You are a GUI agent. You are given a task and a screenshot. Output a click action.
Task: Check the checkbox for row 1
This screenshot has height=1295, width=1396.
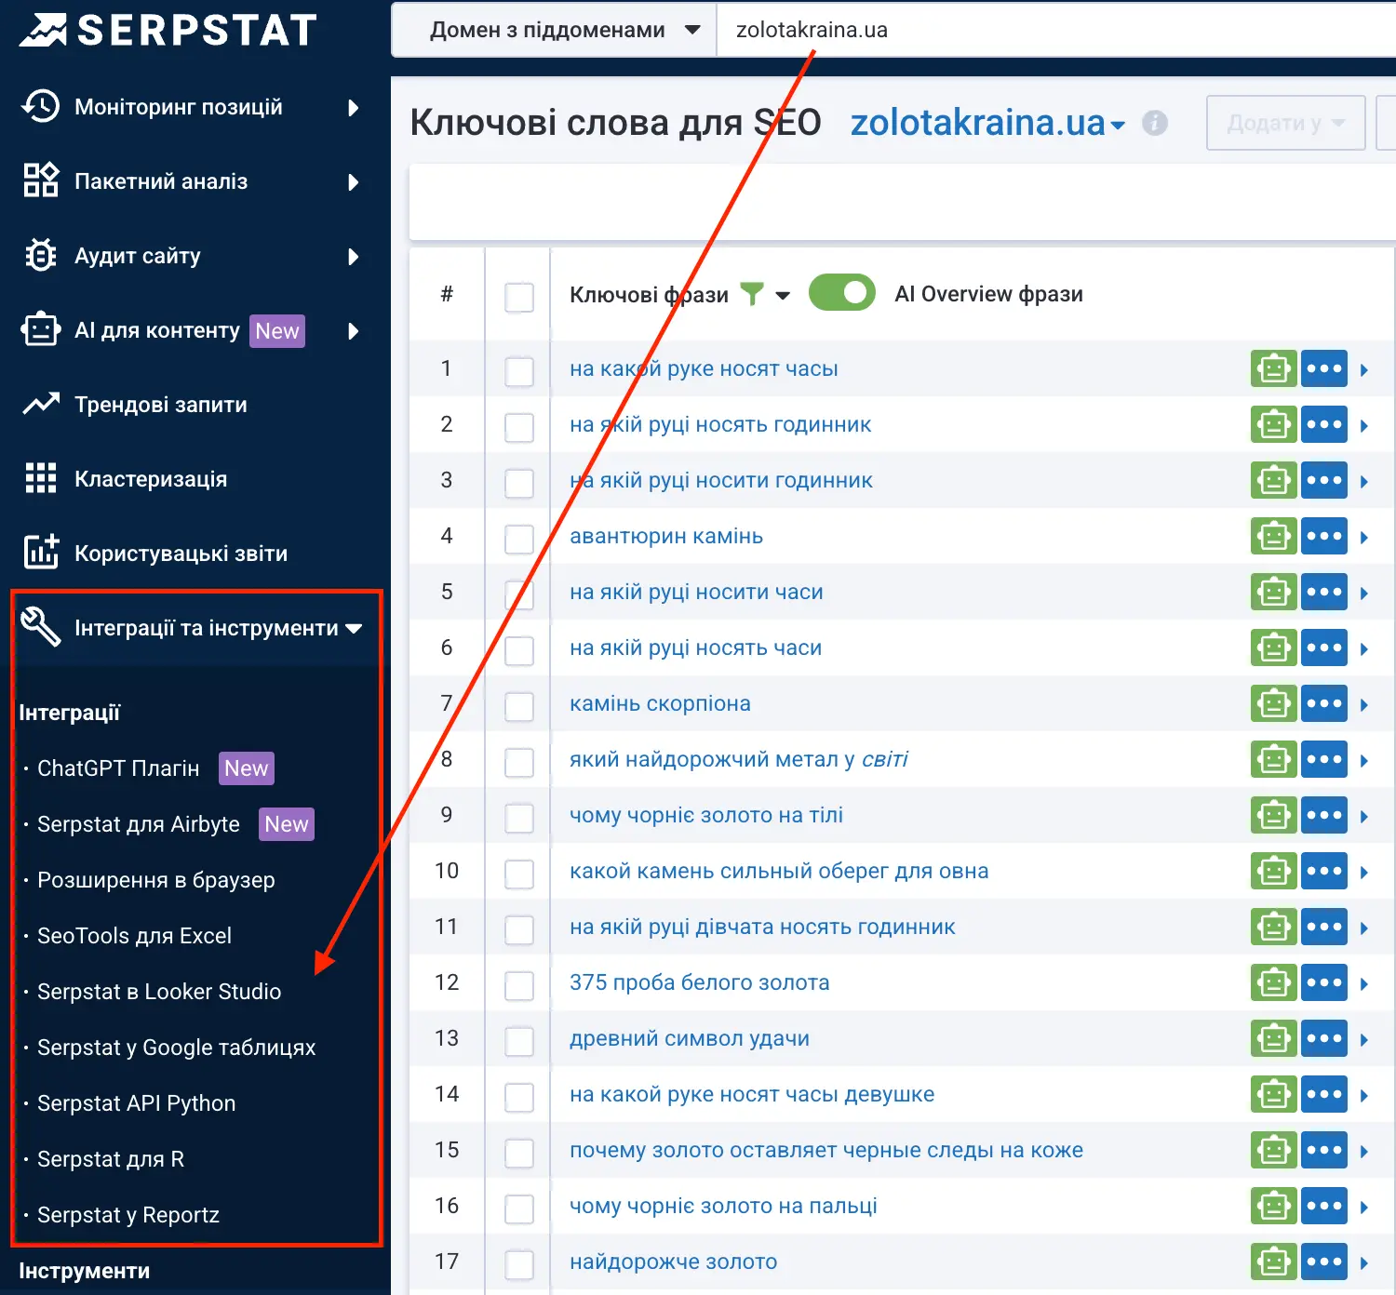pyautogui.click(x=519, y=372)
